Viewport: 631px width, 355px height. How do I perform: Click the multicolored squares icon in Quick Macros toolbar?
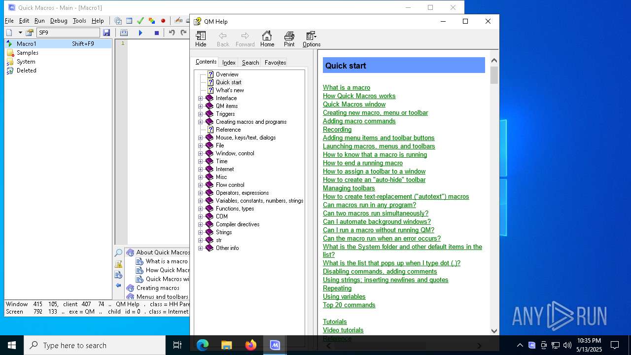coord(152,21)
